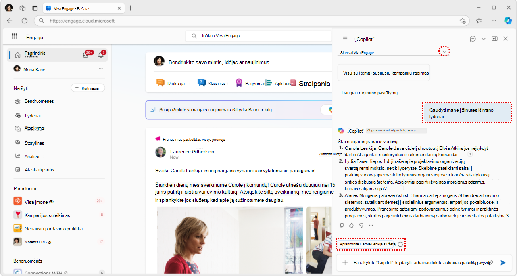
Task: Choose Pagyrimas post type
Action: [x=250, y=83]
